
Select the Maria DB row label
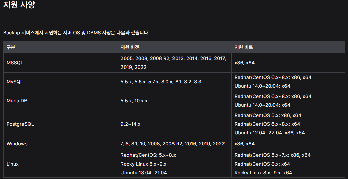click(17, 101)
